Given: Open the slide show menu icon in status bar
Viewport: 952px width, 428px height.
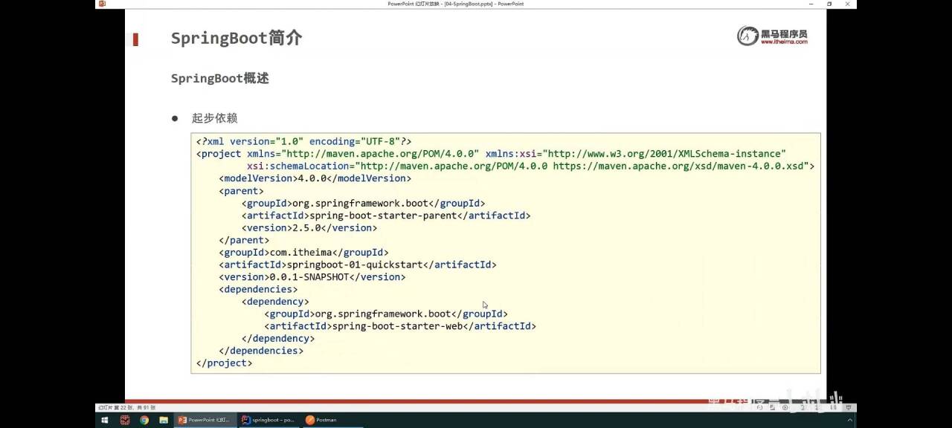Looking at the screenshot, I should point(773,407).
